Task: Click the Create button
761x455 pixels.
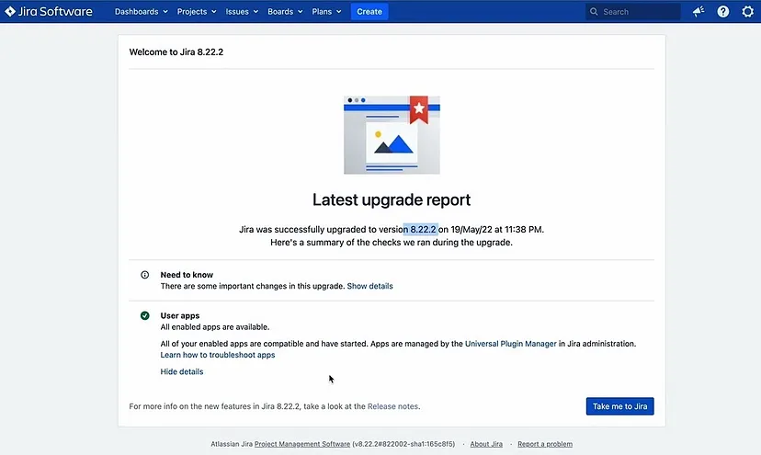Action: tap(369, 12)
